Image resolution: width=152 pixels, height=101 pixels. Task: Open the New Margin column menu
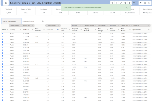tap(130, 30)
